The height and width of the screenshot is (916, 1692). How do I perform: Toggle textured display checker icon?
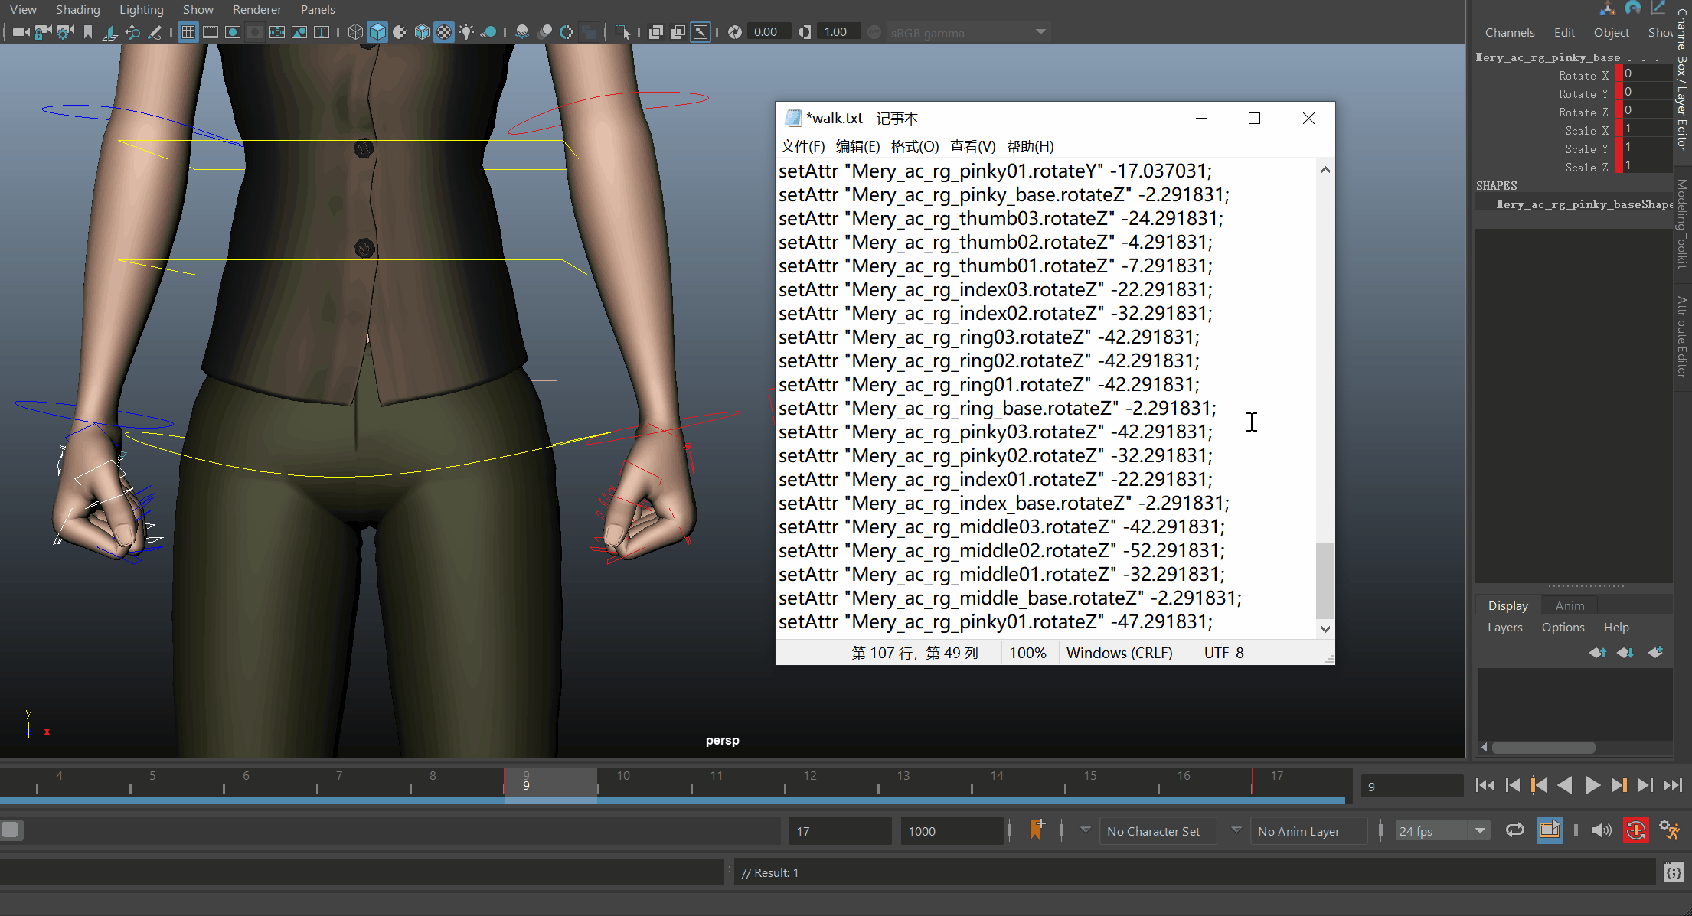click(444, 32)
